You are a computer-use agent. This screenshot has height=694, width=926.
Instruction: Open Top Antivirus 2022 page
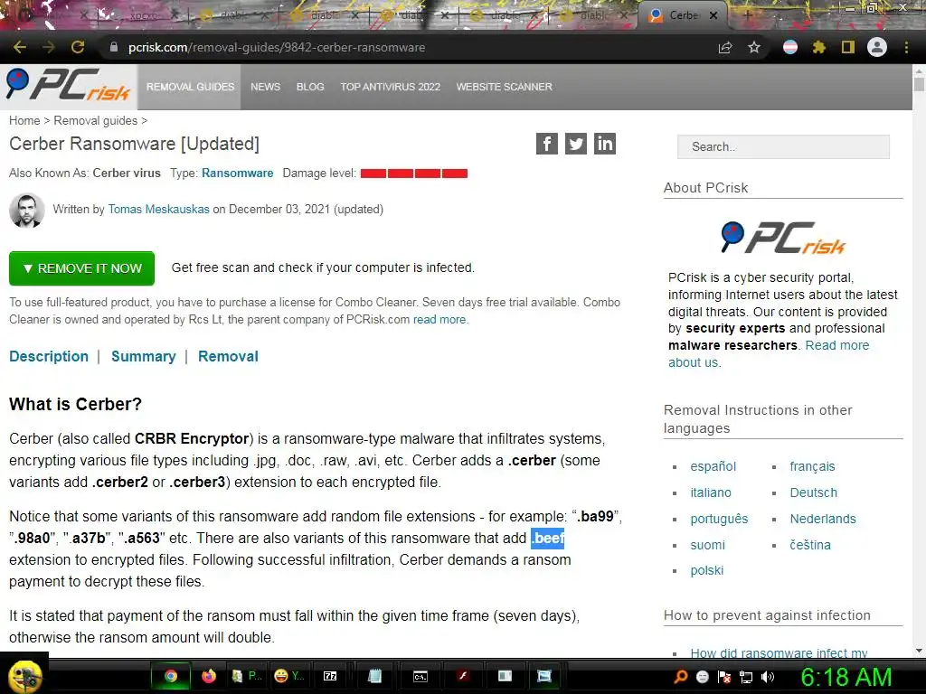click(x=391, y=87)
